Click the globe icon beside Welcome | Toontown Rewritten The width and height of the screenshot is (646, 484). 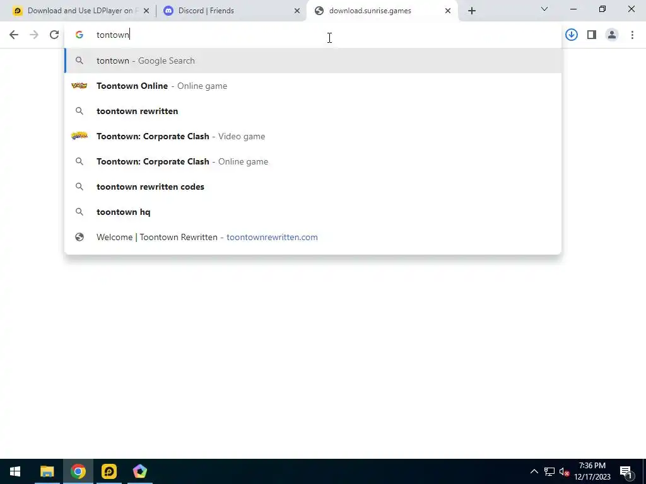coord(79,237)
